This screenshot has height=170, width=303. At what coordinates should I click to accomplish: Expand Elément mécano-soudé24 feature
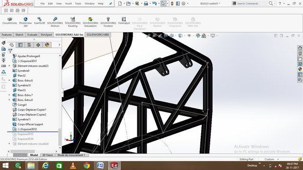tap(9, 144)
